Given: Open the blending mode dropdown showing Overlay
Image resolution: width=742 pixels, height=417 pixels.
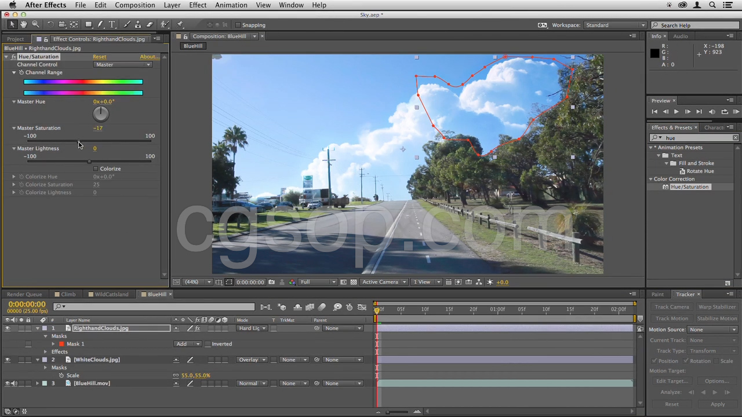Looking at the screenshot, I should click(x=252, y=360).
